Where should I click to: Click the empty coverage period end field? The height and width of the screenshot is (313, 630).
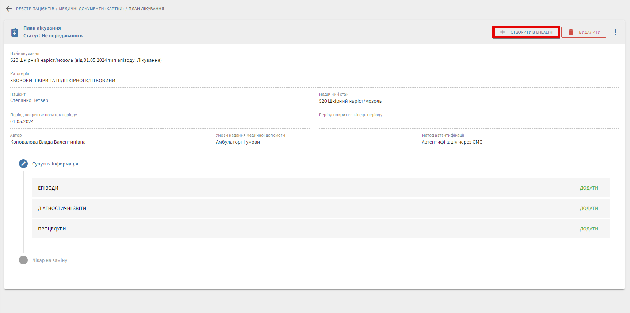tap(467, 122)
